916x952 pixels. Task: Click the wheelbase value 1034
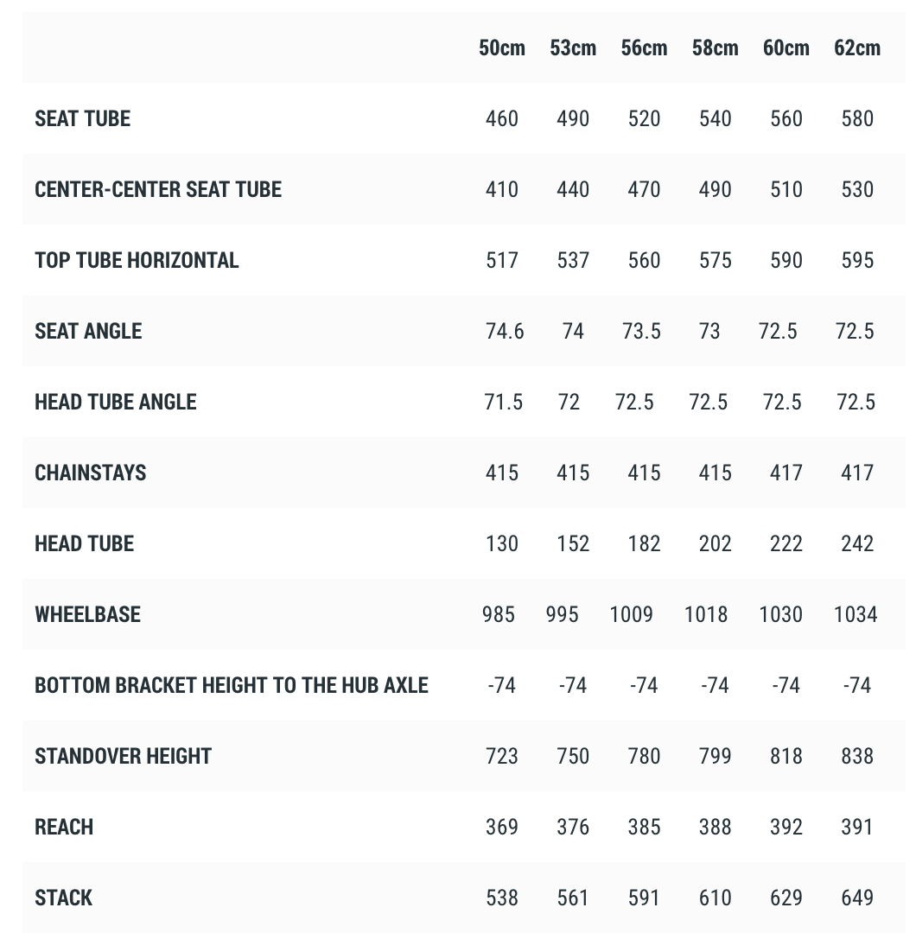coord(856,614)
